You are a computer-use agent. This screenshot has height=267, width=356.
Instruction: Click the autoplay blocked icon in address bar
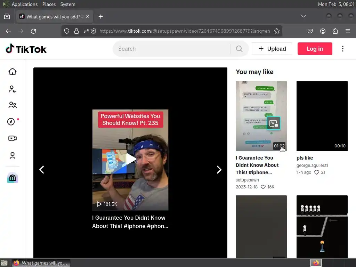tap(93, 31)
